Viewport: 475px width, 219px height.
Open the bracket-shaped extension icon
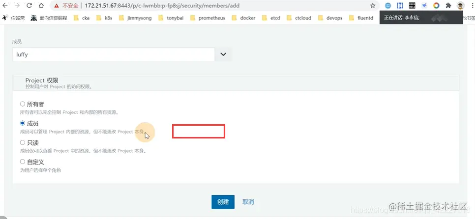point(400,6)
